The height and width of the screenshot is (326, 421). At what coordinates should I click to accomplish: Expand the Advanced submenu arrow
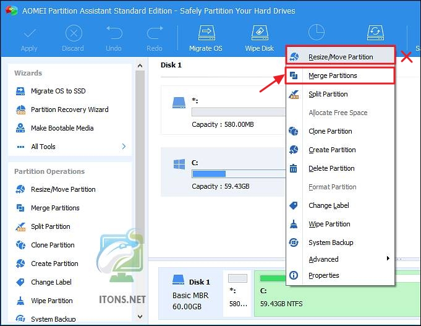point(388,259)
